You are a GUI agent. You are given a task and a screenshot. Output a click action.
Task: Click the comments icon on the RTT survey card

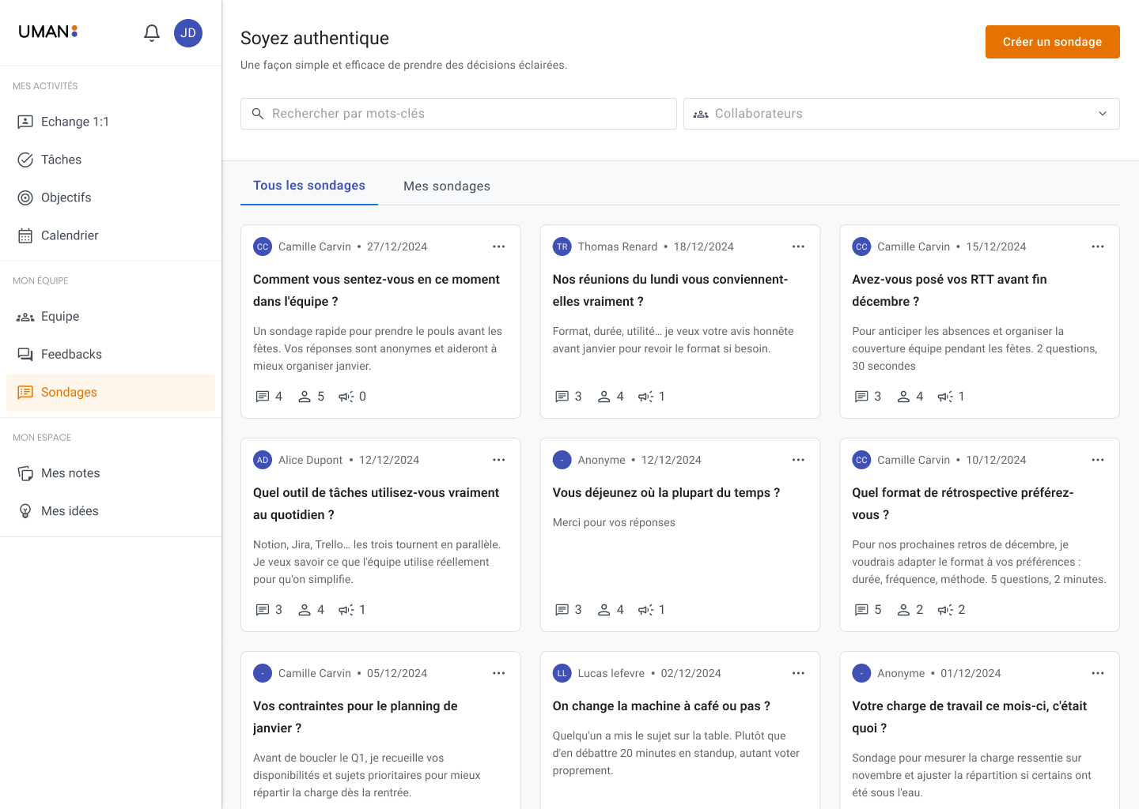click(x=861, y=396)
